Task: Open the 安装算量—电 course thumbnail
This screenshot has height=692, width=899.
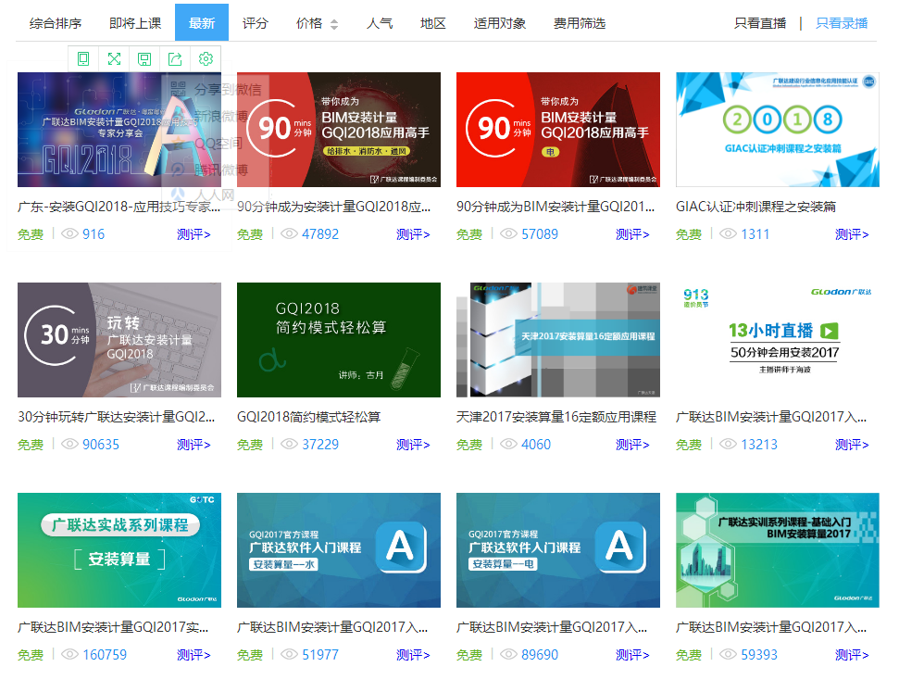Action: pyautogui.click(x=558, y=550)
